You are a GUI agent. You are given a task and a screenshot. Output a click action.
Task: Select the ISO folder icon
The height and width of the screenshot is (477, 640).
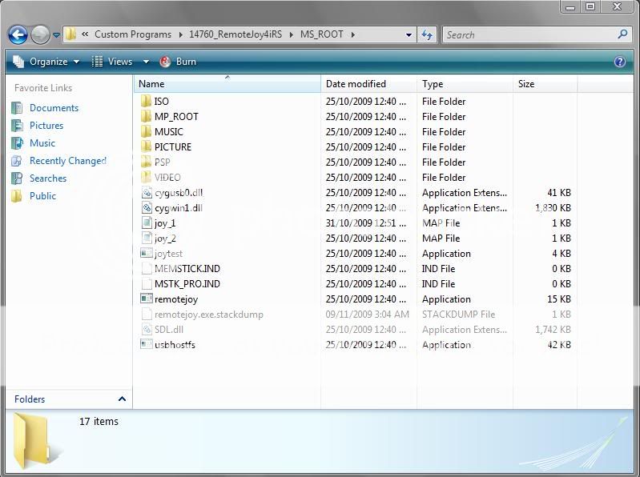point(146,102)
